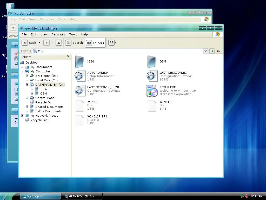
Task: Open the View menu of GRTMPVOL_EN window
Action: pyautogui.click(x=44, y=34)
